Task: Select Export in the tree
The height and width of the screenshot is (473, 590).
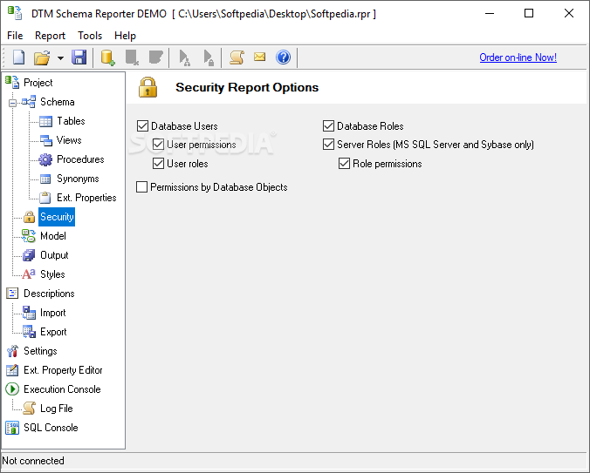Action: point(53,332)
